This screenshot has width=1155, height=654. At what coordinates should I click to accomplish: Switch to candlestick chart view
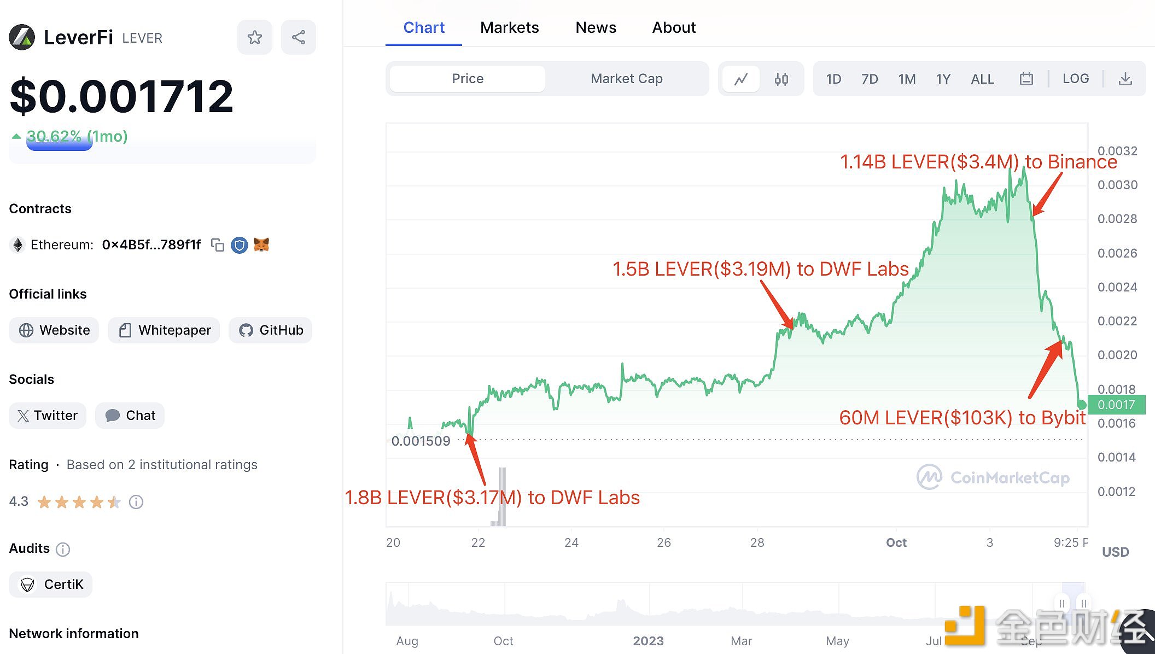pyautogui.click(x=781, y=79)
